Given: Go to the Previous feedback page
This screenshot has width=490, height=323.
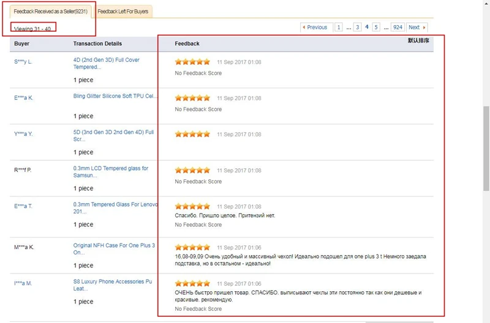Looking at the screenshot, I should (x=316, y=28).
